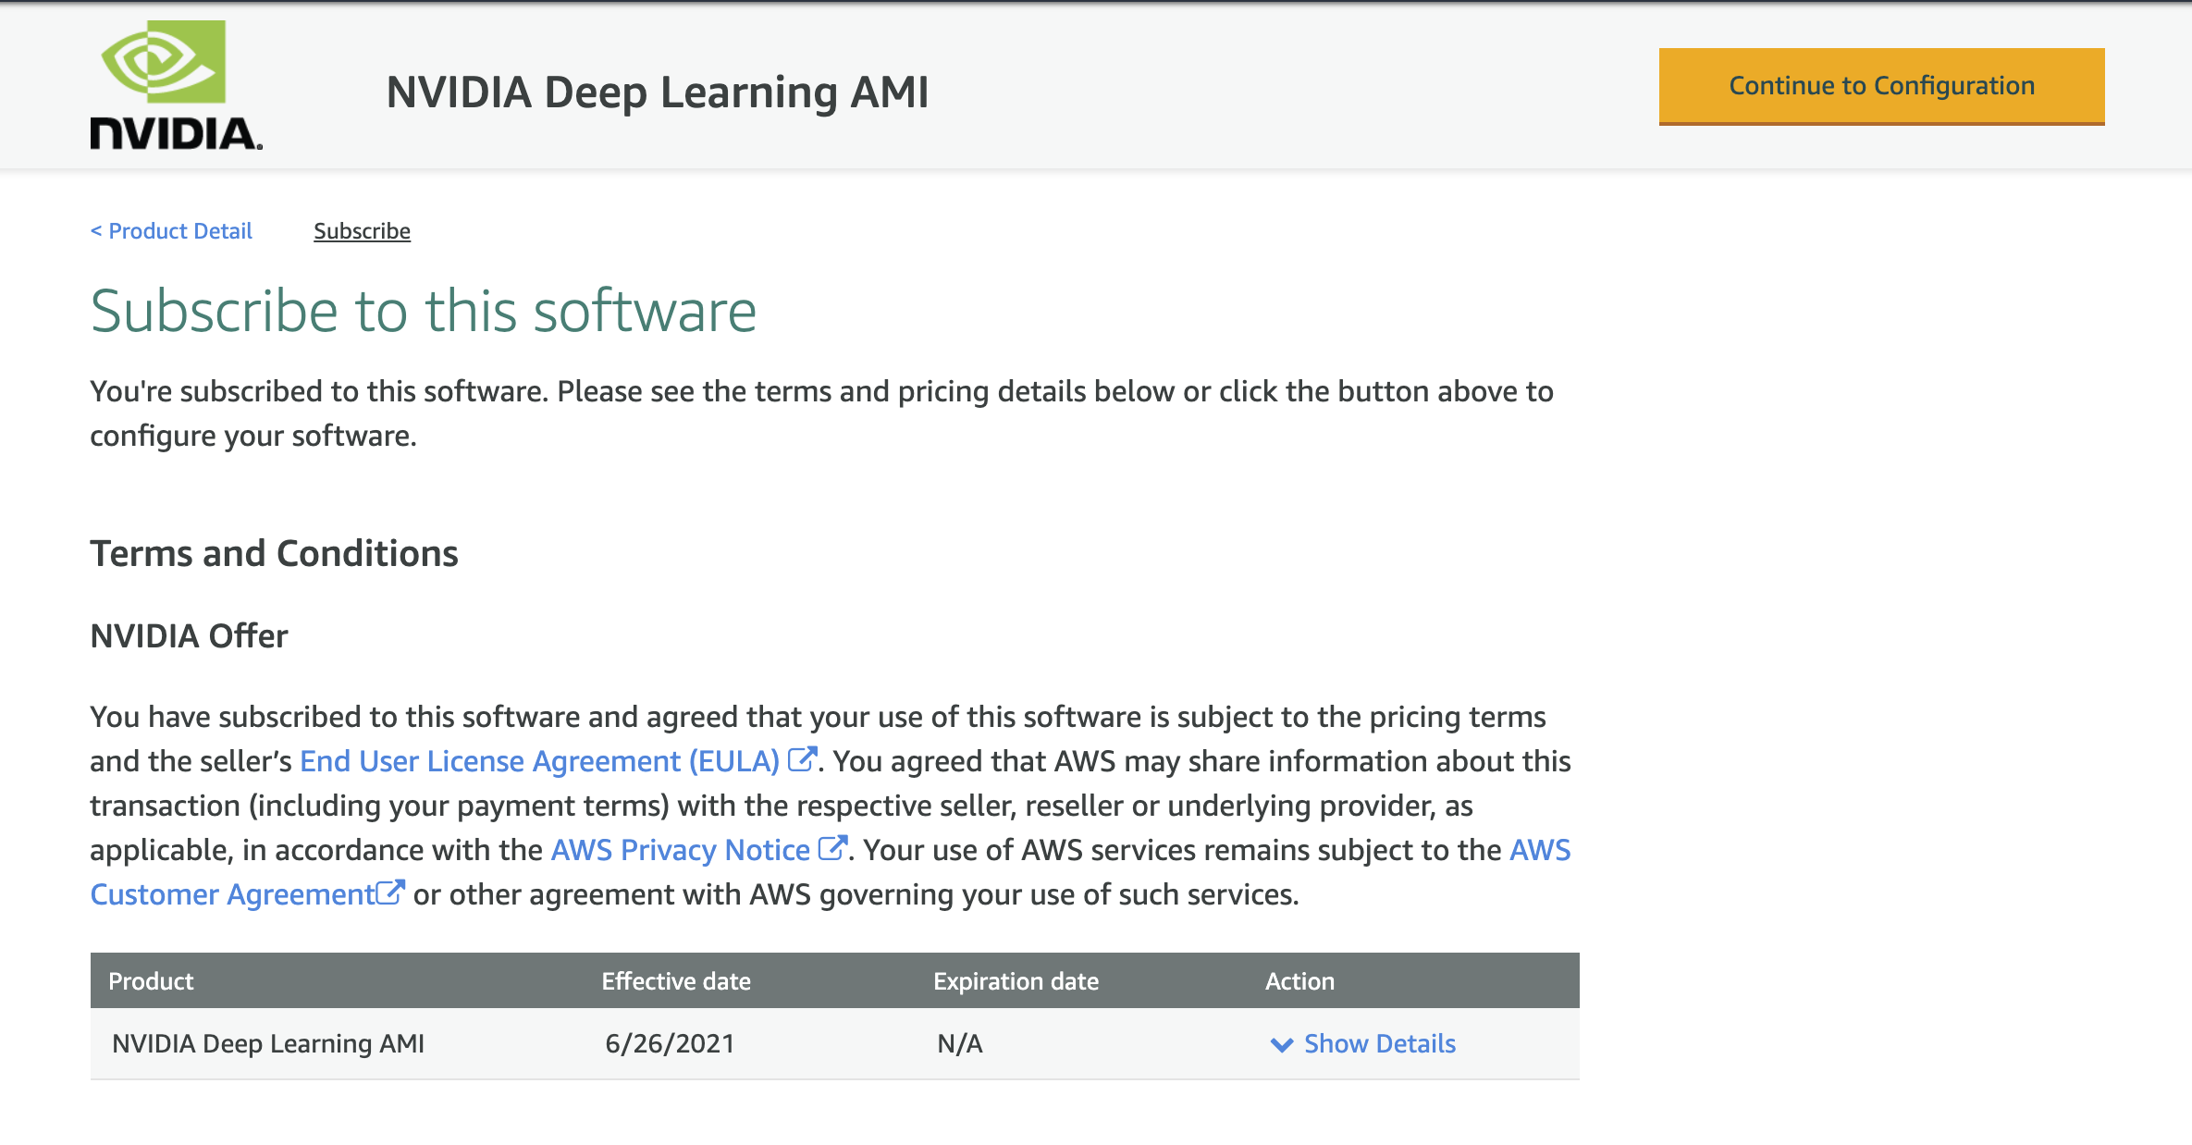
Task: Go back to the Product Detail page
Action: tap(171, 231)
